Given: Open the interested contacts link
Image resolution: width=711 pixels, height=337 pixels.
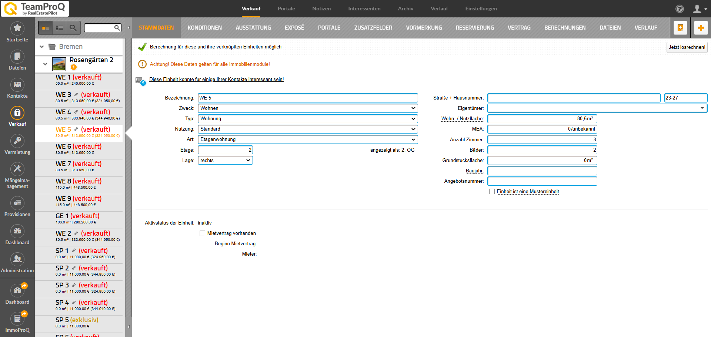Looking at the screenshot, I should tap(216, 80).
